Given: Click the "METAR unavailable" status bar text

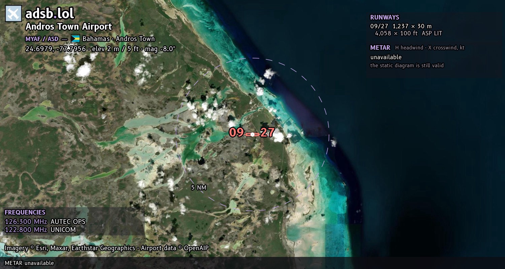Looking at the screenshot, I should pos(29,263).
